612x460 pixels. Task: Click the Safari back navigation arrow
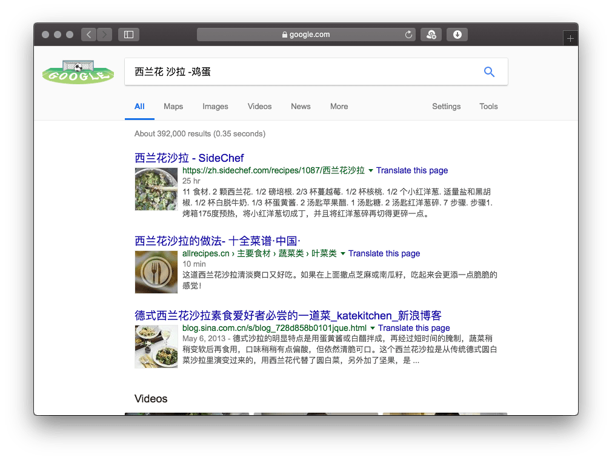pos(89,35)
